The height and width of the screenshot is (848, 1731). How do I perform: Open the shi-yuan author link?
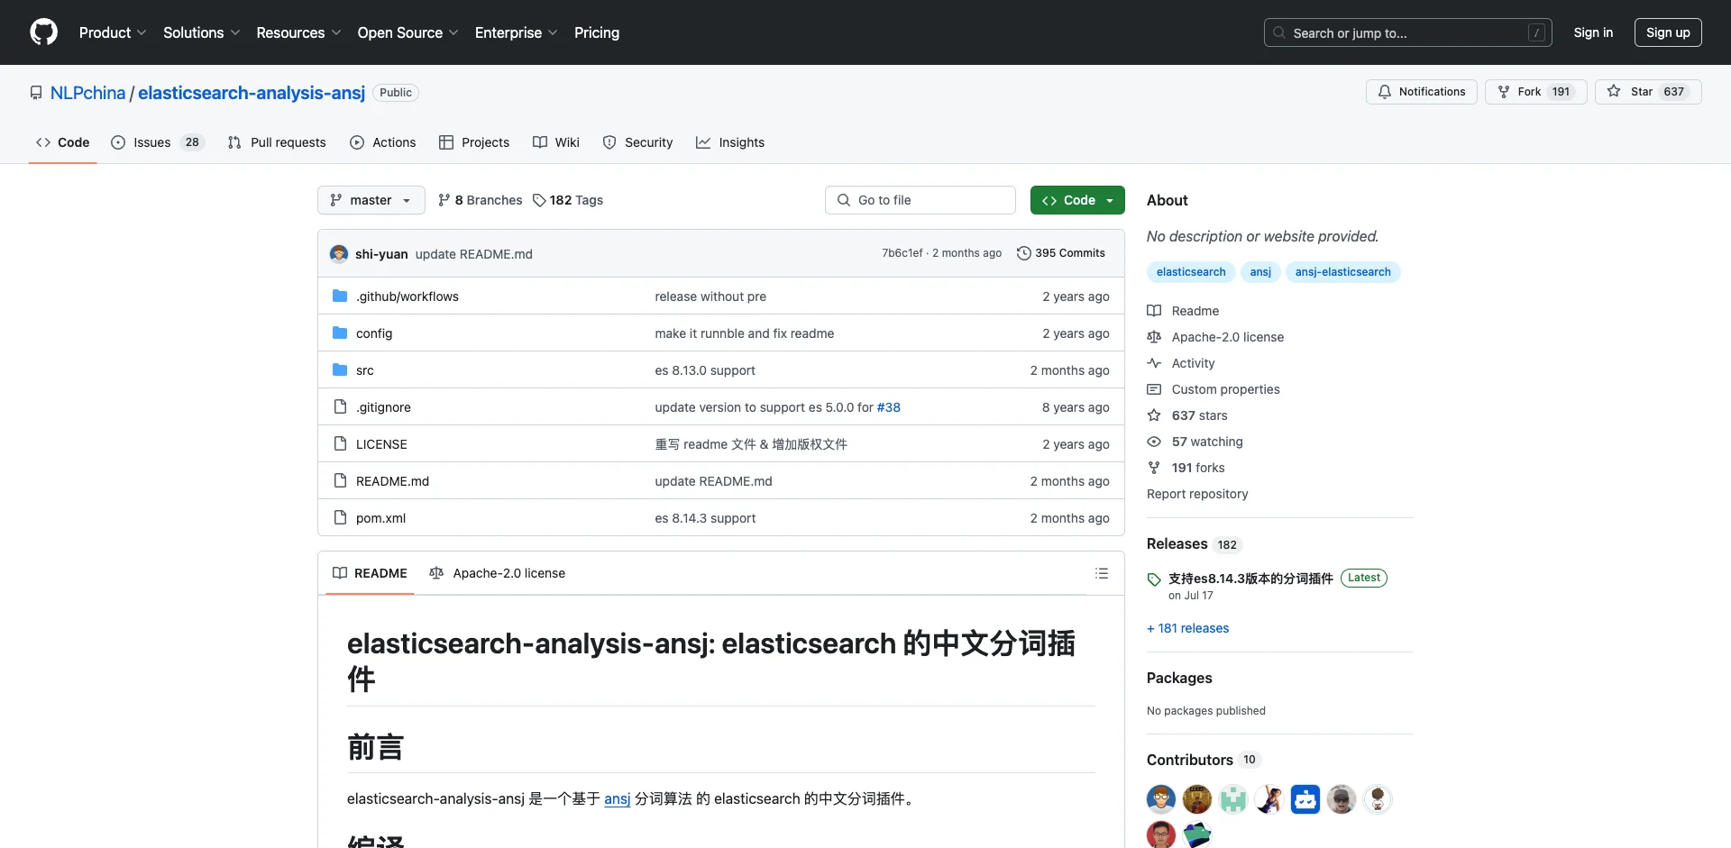point(381,254)
